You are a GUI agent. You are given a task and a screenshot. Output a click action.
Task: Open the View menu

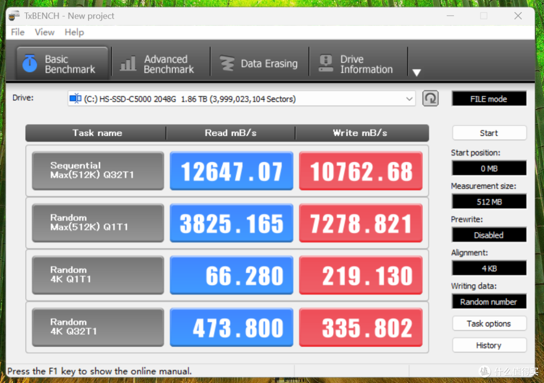[44, 32]
